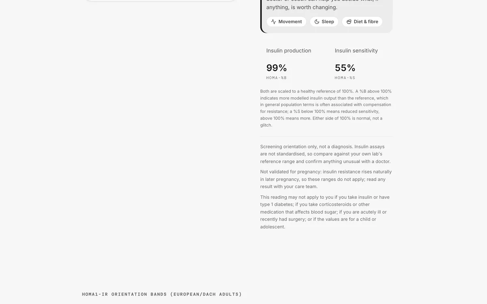Viewport: 487px width, 304px height.
Task: Click the Insulin sensitivity heading
Action: coord(356,51)
